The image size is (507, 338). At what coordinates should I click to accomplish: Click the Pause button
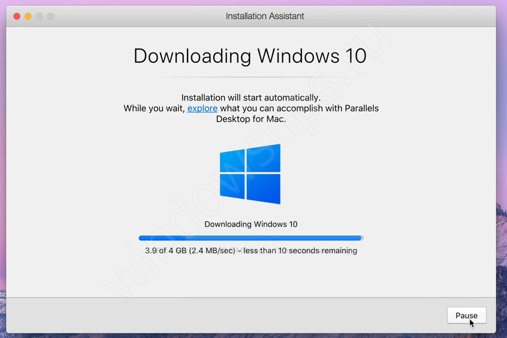466,315
